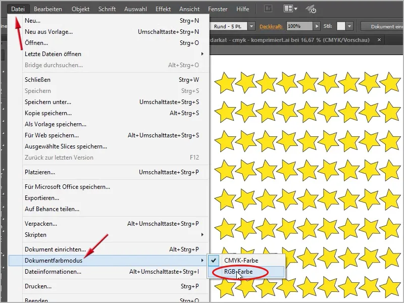404x303 pixels.
Task: Open the Effekt menu
Action: tap(163, 9)
